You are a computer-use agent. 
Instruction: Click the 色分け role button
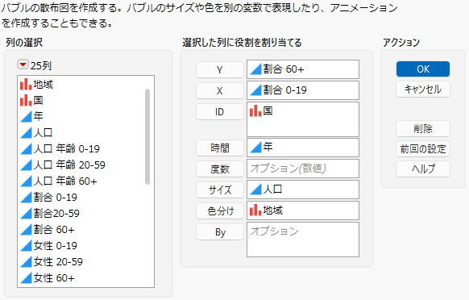[220, 211]
